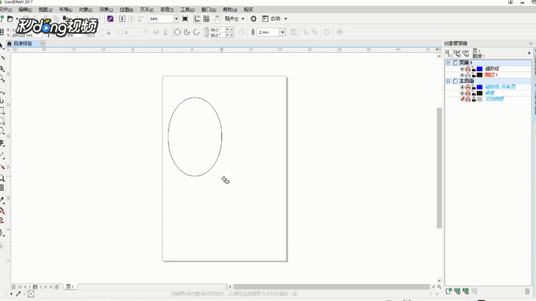Select the Zoom magnifier tool
Image resolution: width=536 pixels, height=301 pixels.
pos(1,79)
